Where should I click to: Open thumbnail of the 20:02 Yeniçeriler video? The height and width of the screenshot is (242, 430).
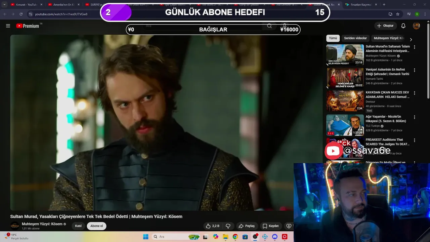point(345,78)
